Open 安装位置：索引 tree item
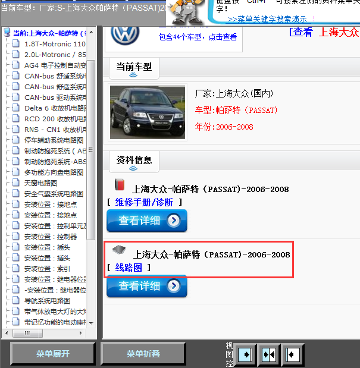The height and width of the screenshot is (368, 360). click(47, 269)
